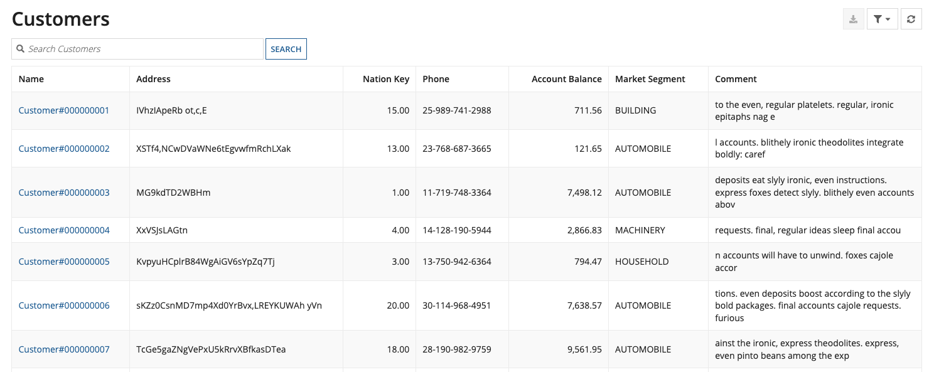
Task: Click phone number 13-750-942-6364
Action: tap(457, 262)
